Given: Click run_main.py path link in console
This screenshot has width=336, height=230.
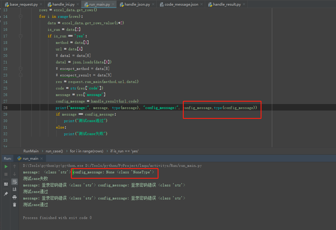Looking at the screenshot, I should point(144,166).
